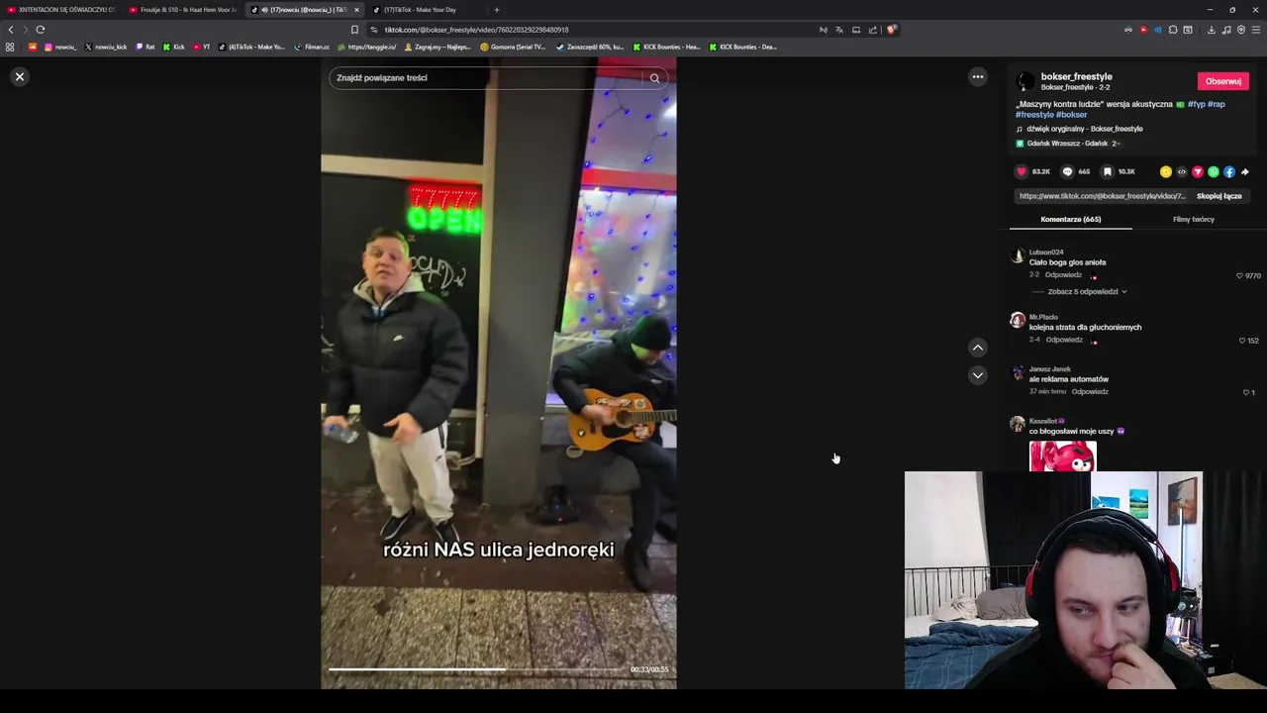
Task: Click the yellow repost icon
Action: (x=1166, y=171)
